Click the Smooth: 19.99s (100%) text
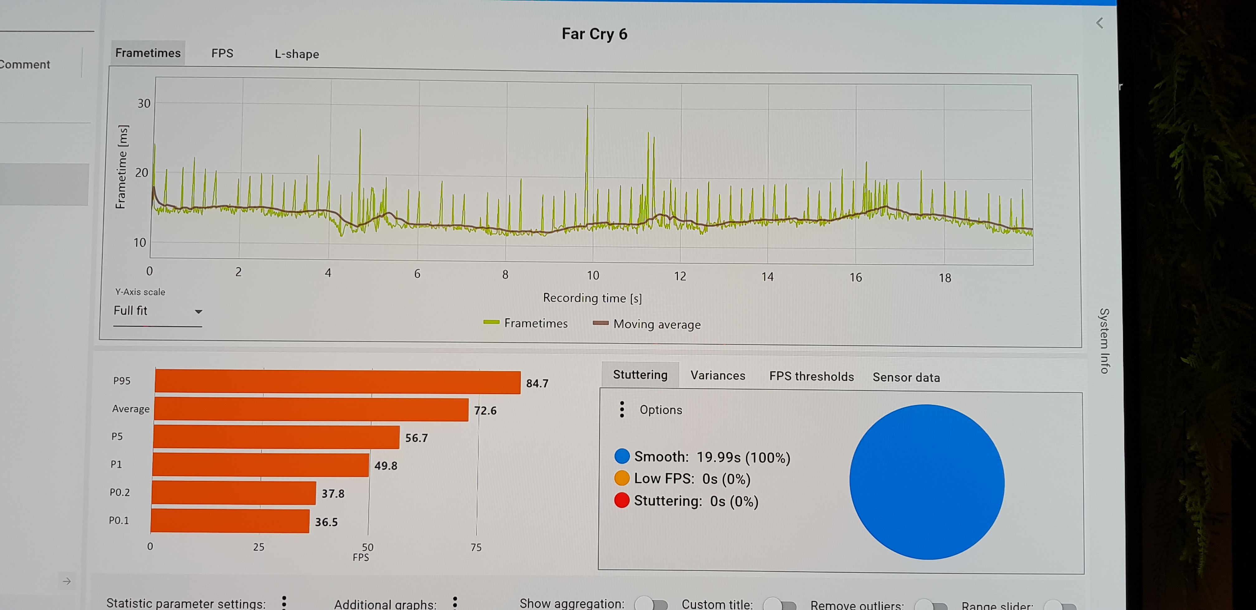Image resolution: width=1256 pixels, height=610 pixels. pos(712,457)
